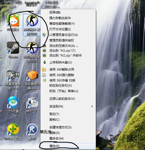
Task: Select the PPS影音 desktop shortcut icon
Action: (x=13, y=20)
